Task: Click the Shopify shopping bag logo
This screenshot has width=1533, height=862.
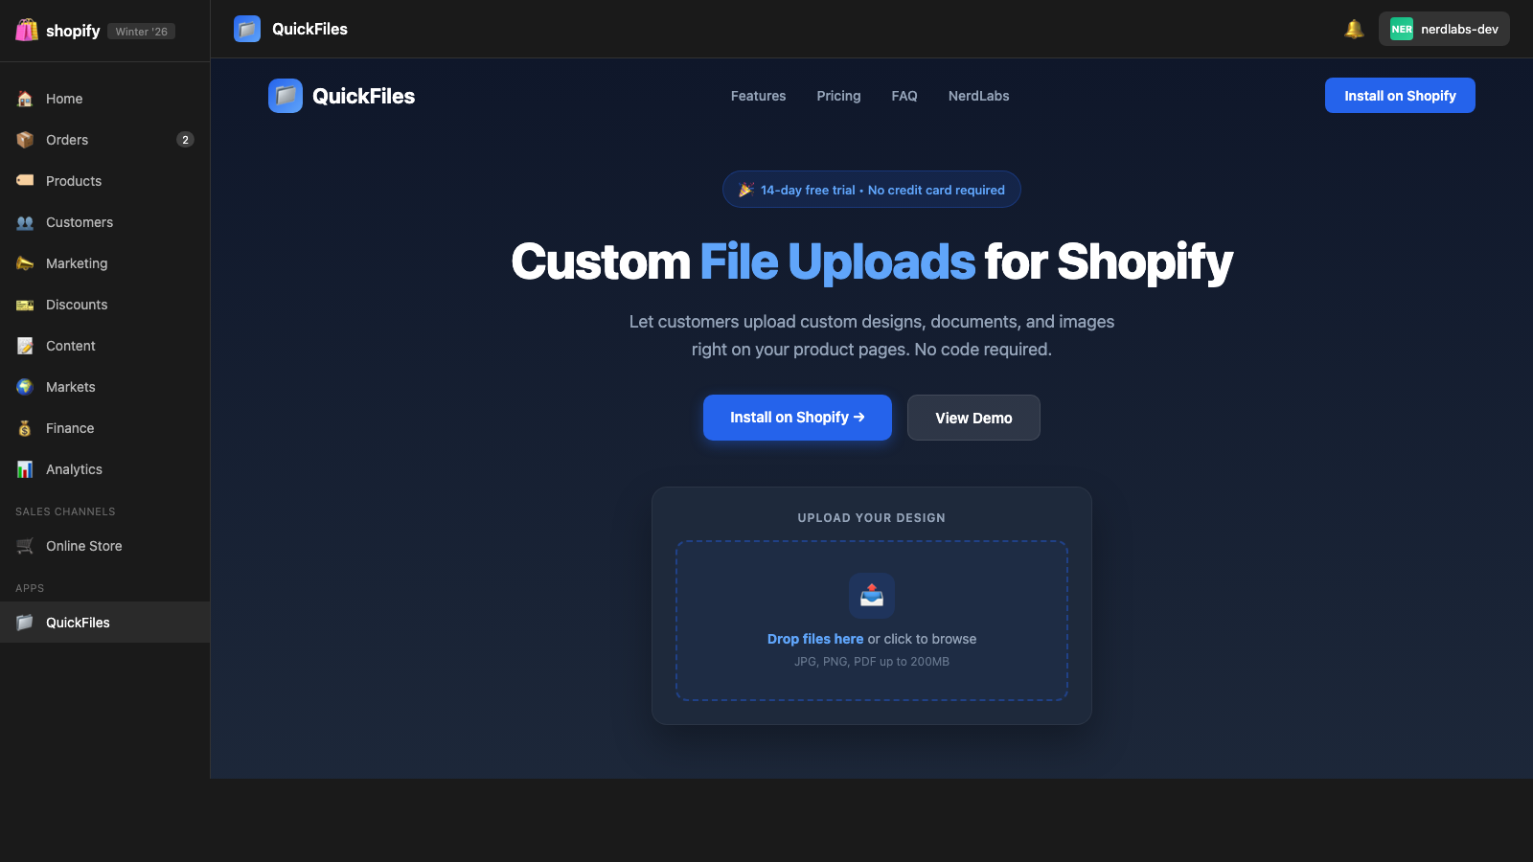Action: click(27, 31)
